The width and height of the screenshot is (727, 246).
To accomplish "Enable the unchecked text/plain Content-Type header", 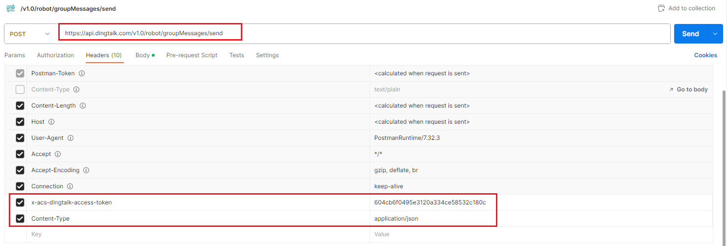I will coord(20,89).
